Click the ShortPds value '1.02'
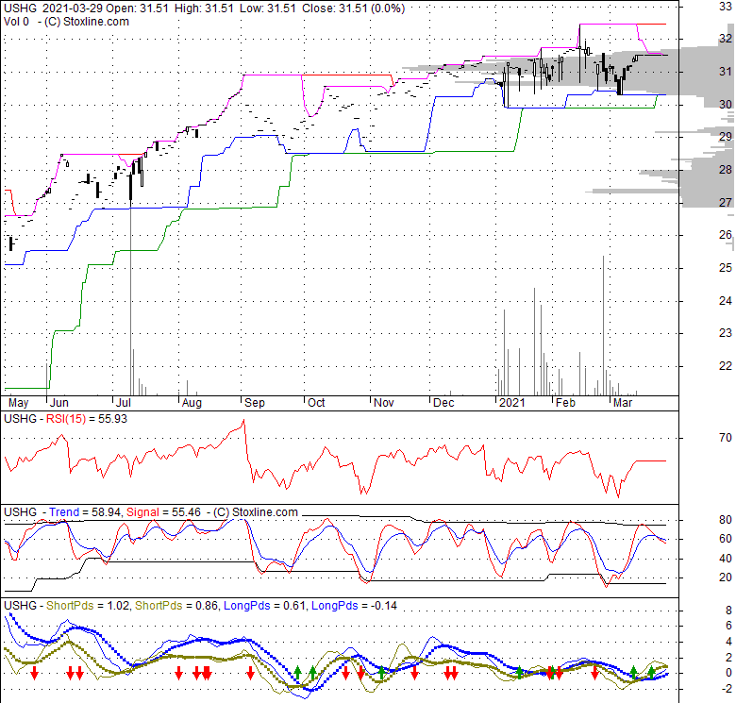Screen dimensions: 736x703 tap(118, 606)
